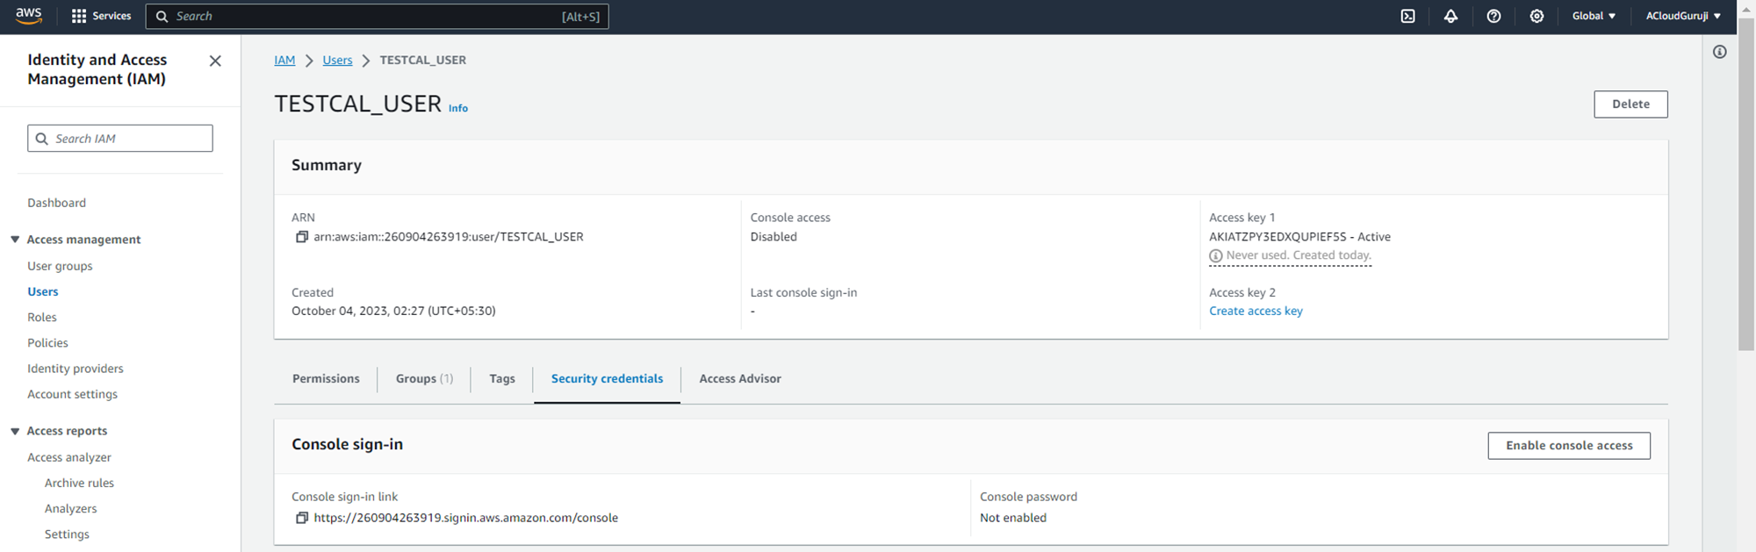Click the AWS logo home icon
The image size is (1756, 552).
pos(28,16)
